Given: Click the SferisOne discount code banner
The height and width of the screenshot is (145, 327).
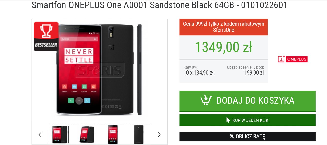Looking at the screenshot, I should (224, 27).
